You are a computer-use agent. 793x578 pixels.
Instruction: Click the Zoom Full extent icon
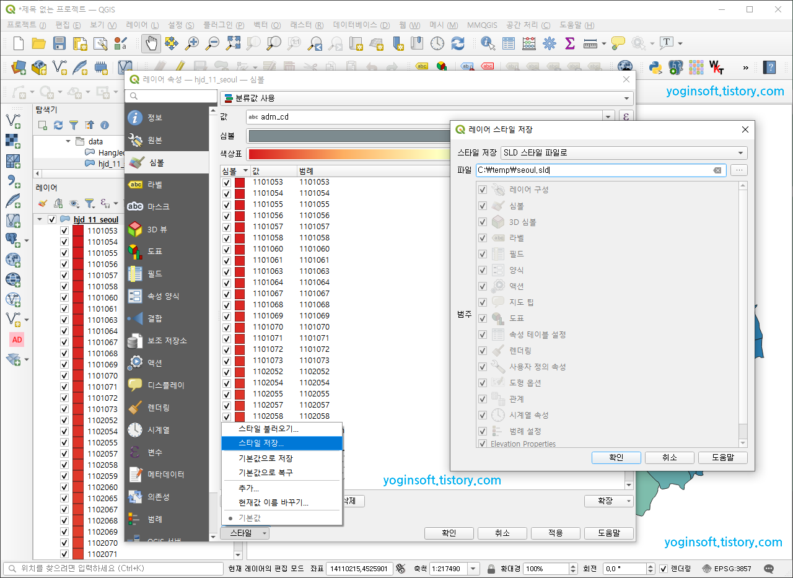[x=233, y=43]
